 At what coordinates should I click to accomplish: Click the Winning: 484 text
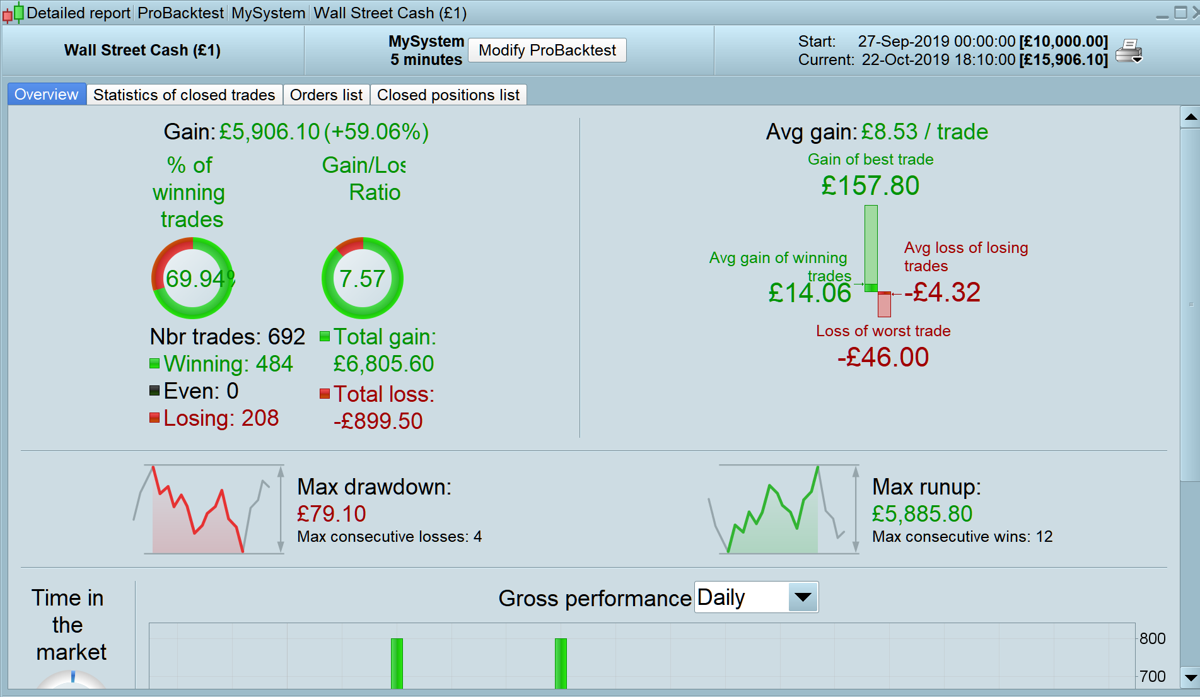pyautogui.click(x=228, y=364)
